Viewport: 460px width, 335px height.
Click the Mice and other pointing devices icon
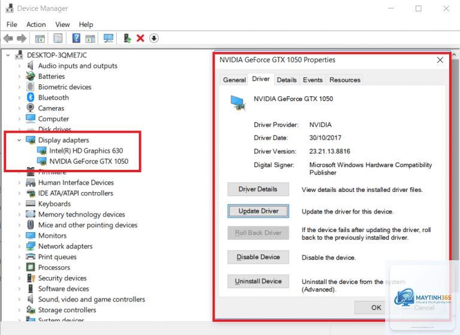tap(30, 225)
